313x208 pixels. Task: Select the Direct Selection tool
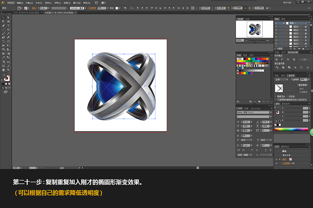[x=8, y=18]
